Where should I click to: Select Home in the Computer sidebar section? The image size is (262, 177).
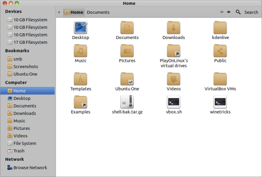[x=28, y=91]
